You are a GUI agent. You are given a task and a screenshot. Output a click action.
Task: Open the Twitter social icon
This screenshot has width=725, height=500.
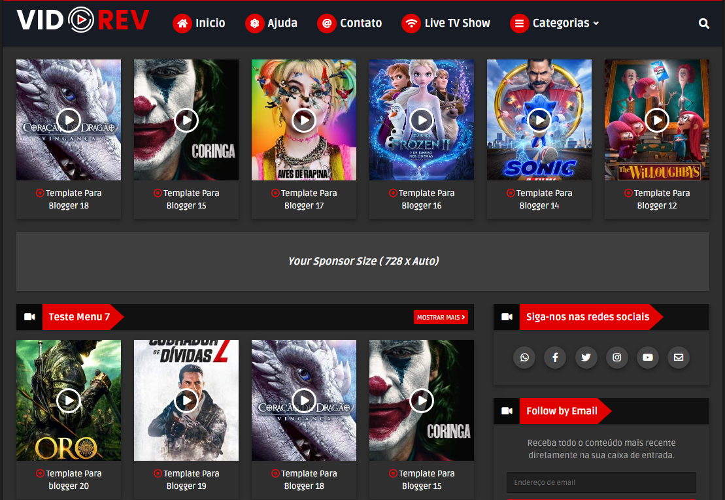click(x=586, y=358)
